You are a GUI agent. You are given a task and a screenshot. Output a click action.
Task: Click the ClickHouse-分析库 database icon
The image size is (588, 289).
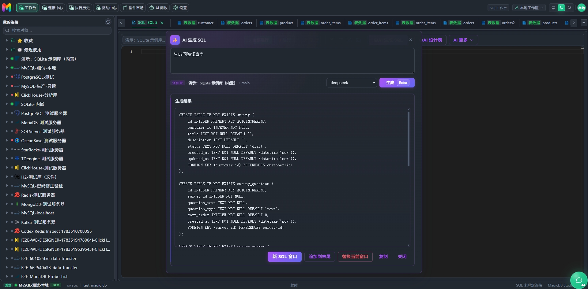click(17, 95)
